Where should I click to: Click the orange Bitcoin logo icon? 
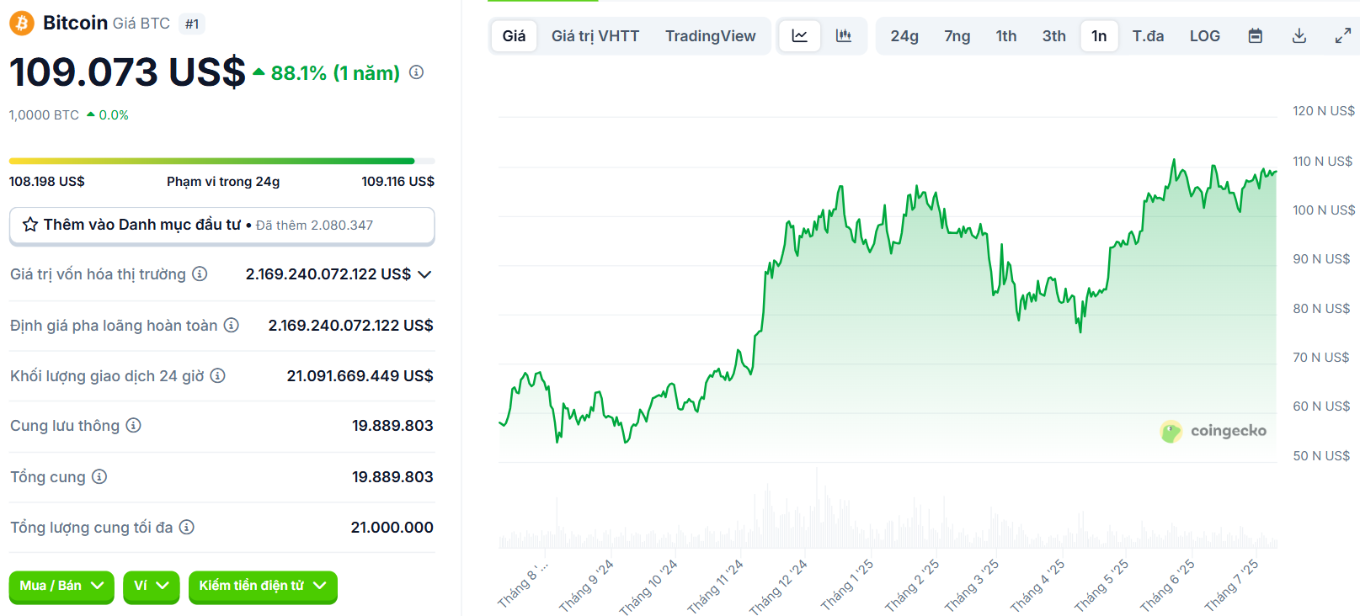pos(22,23)
